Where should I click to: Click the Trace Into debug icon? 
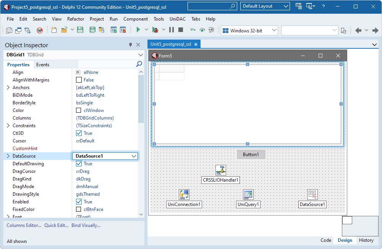point(193,30)
